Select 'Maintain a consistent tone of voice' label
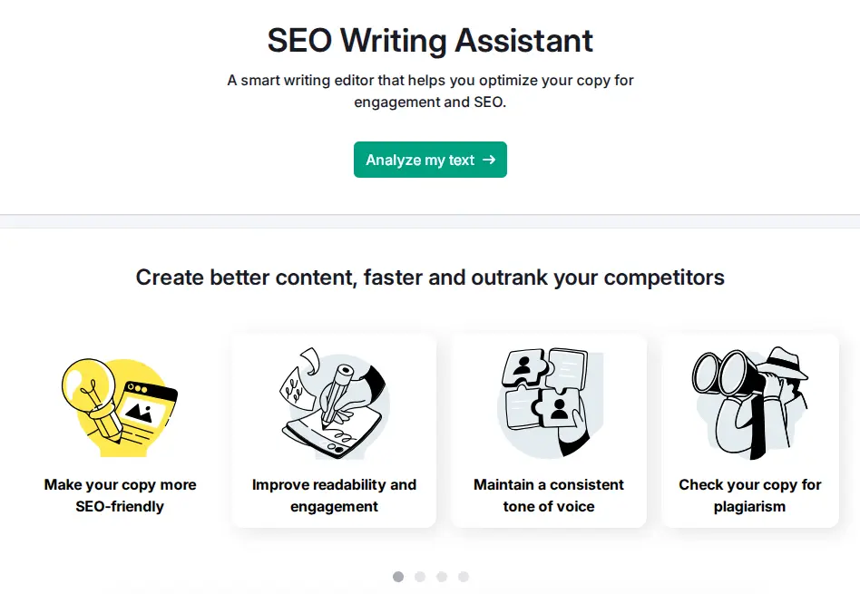Screen dimensions: 860x594 click(549, 495)
